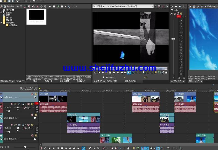Image resolution: width=218 pixels, height=150 pixels.
Task: Click arm for record icon on audio track 2
Action: pos(12,104)
